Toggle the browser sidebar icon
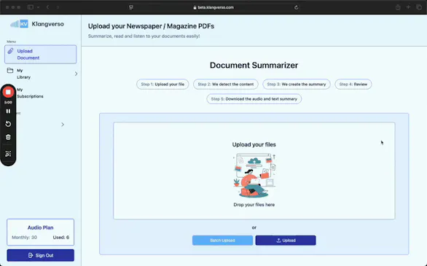This screenshot has width=427, height=266. (31, 7)
